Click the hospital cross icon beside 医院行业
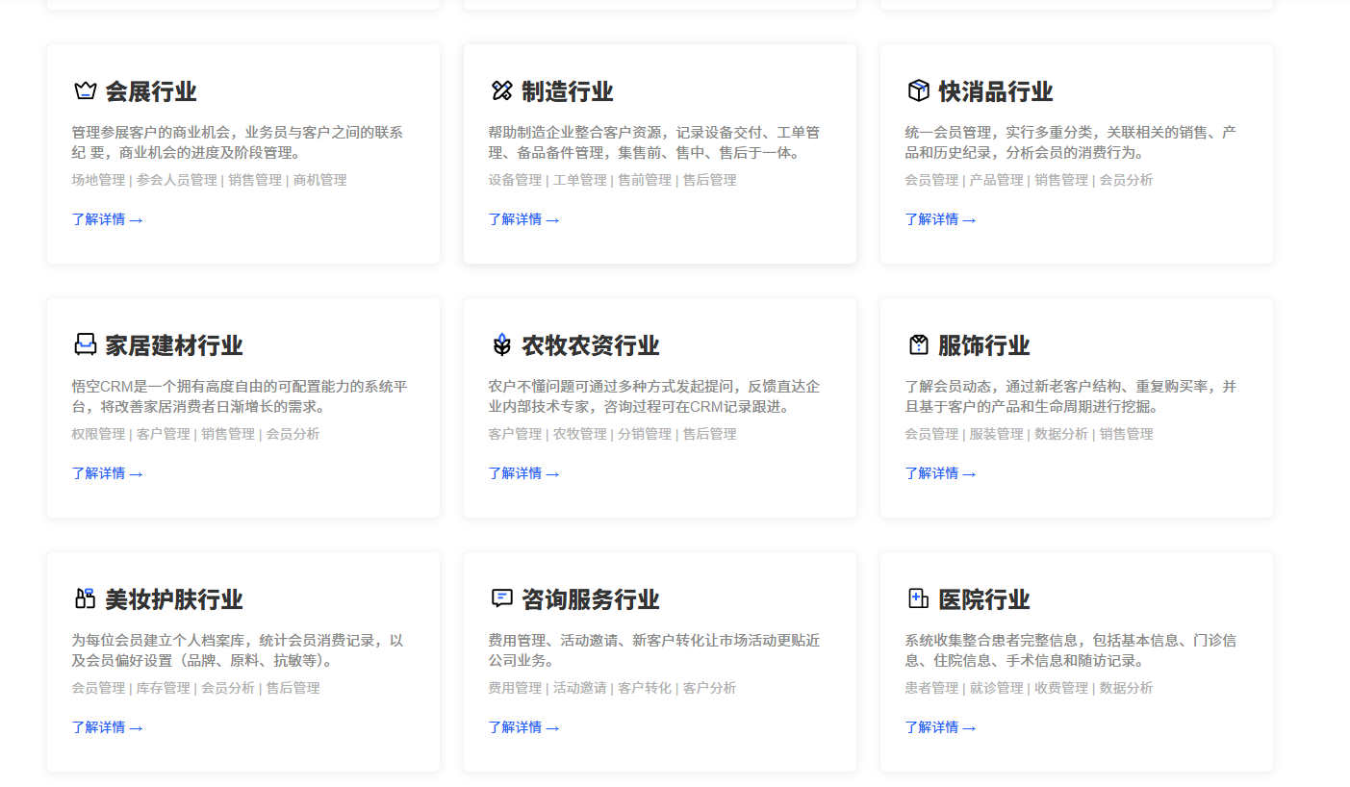1350x787 pixels. pyautogui.click(x=917, y=598)
